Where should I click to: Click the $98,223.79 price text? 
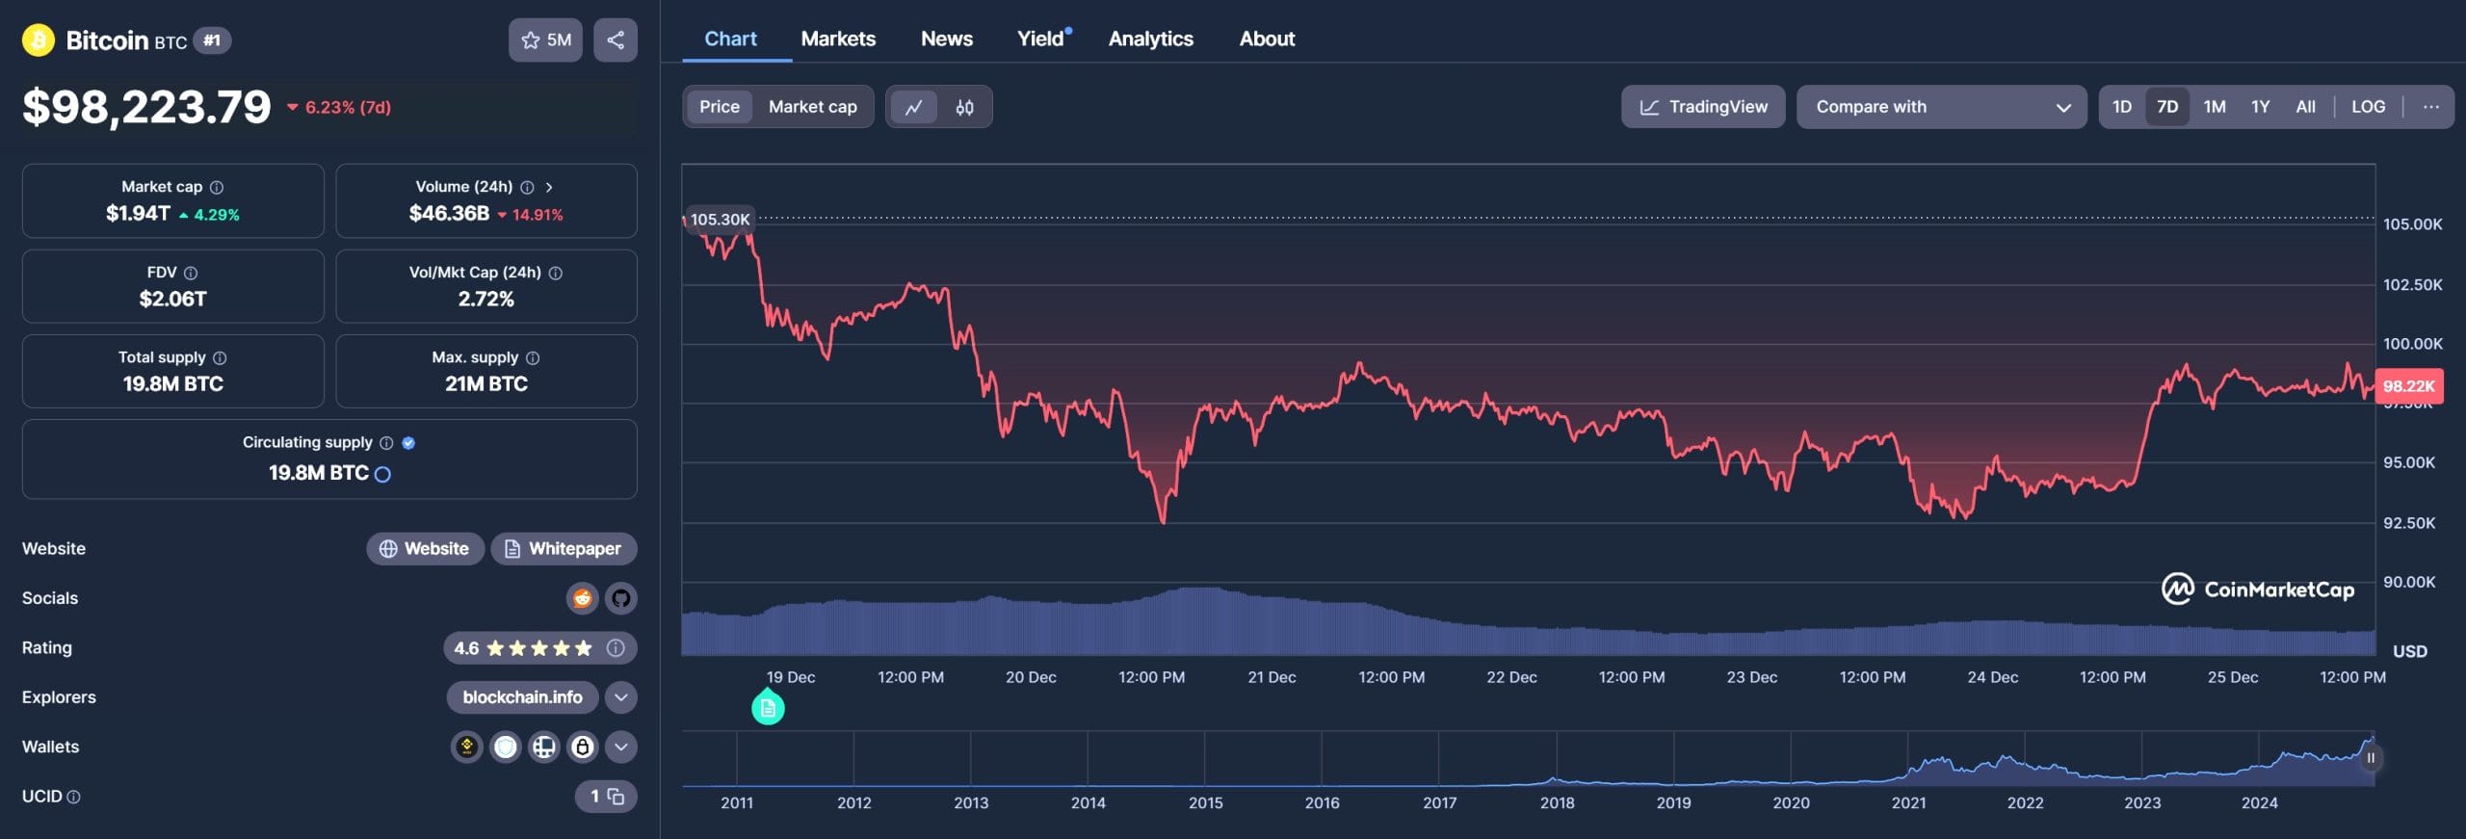[146, 107]
